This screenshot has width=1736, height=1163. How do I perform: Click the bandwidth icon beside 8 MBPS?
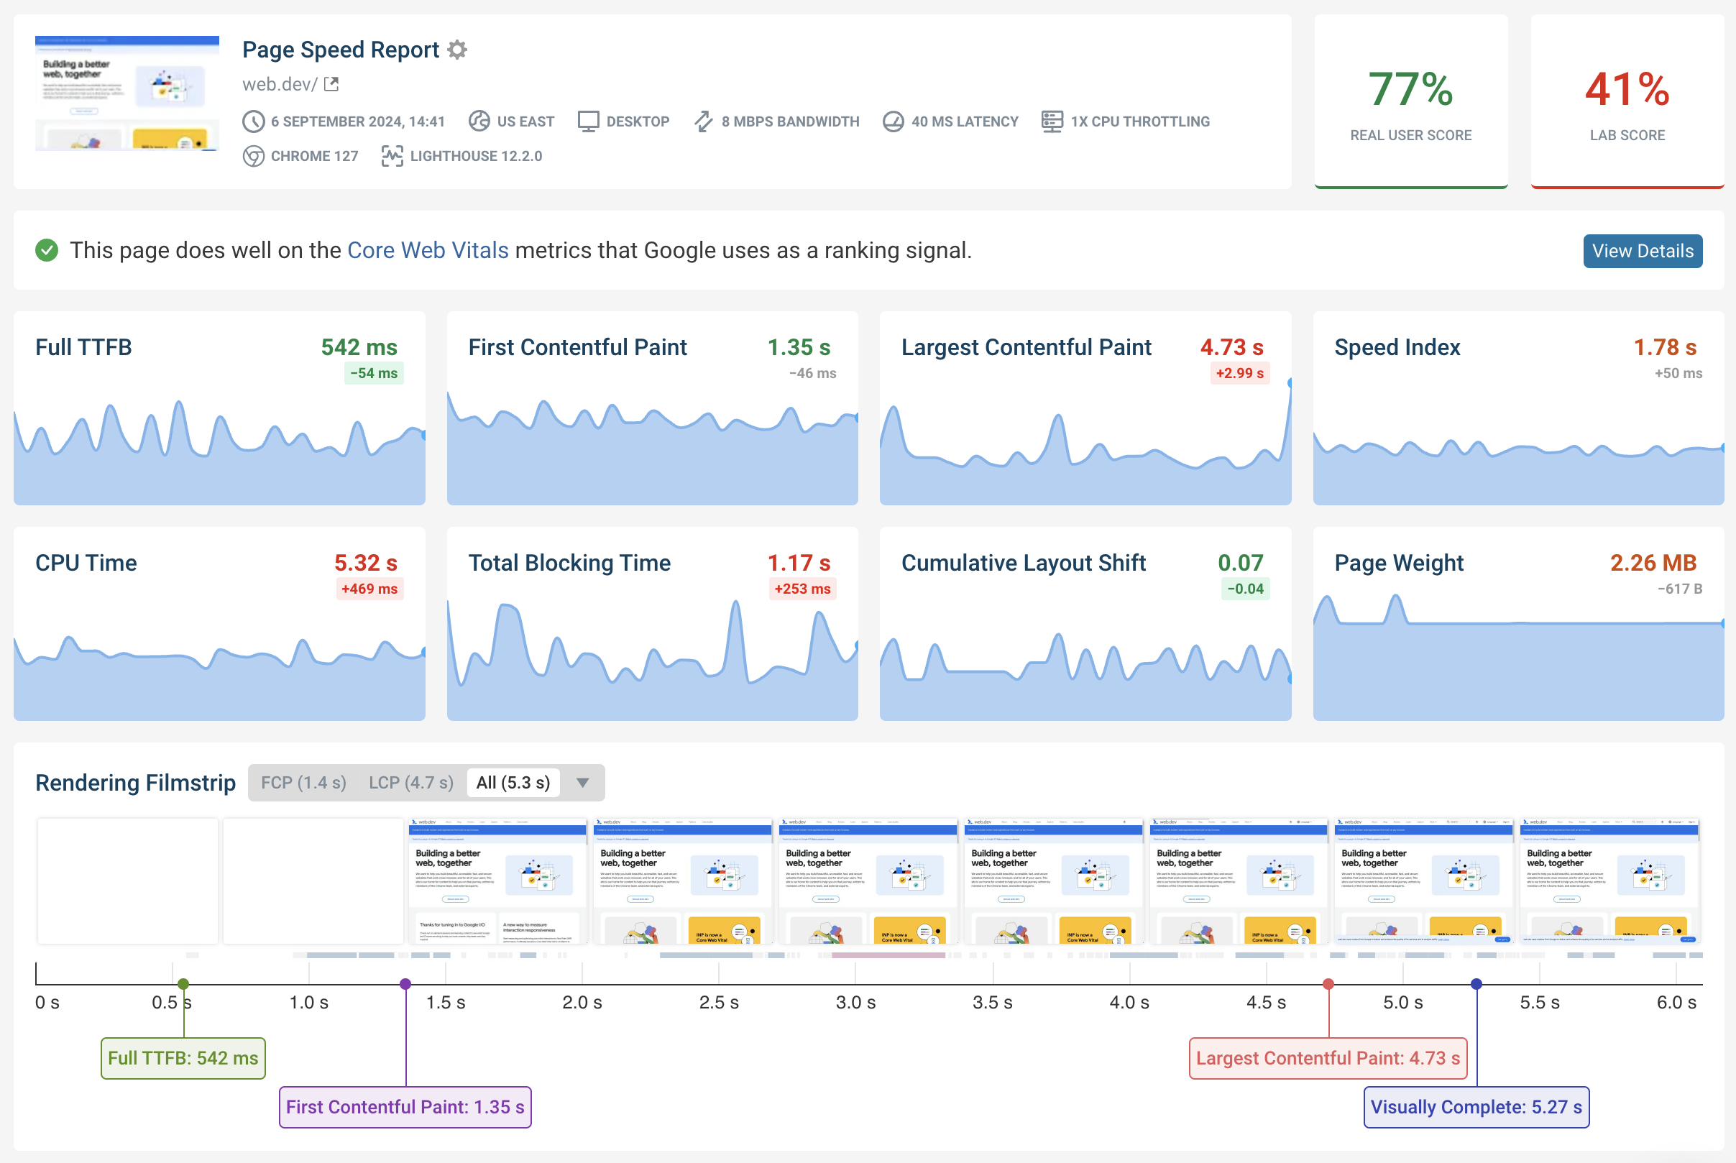[703, 121]
